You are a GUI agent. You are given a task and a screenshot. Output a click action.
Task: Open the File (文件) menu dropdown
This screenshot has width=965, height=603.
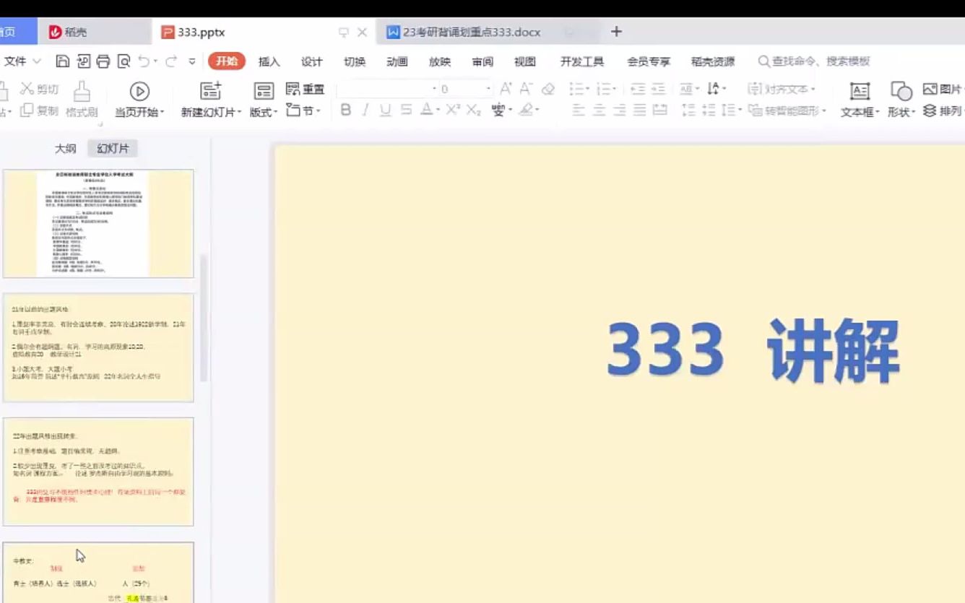(23, 61)
